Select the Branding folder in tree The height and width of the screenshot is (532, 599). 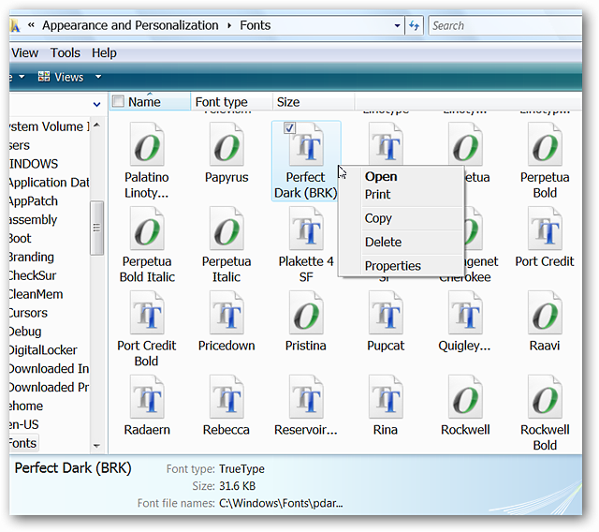[x=31, y=257]
